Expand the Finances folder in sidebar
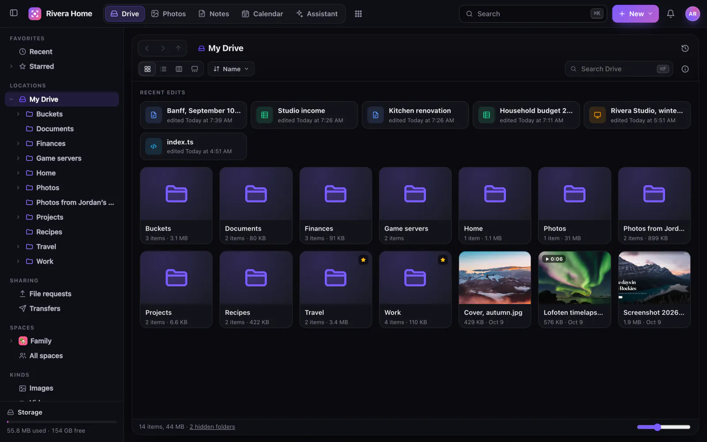The height and width of the screenshot is (442, 707). [x=18, y=144]
